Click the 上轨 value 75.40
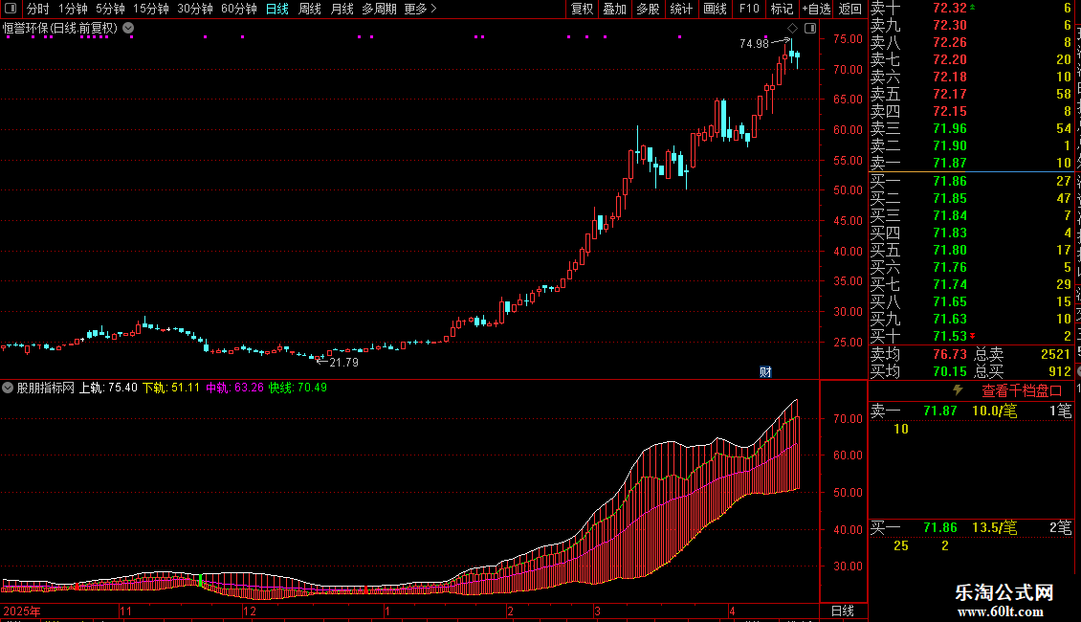The height and width of the screenshot is (622, 1081). click(122, 388)
